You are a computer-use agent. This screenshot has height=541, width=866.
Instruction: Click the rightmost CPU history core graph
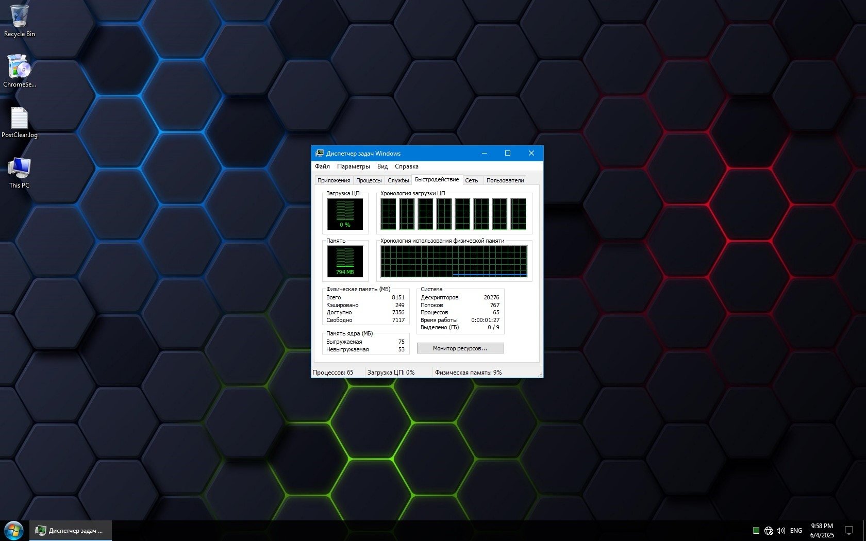519,214
